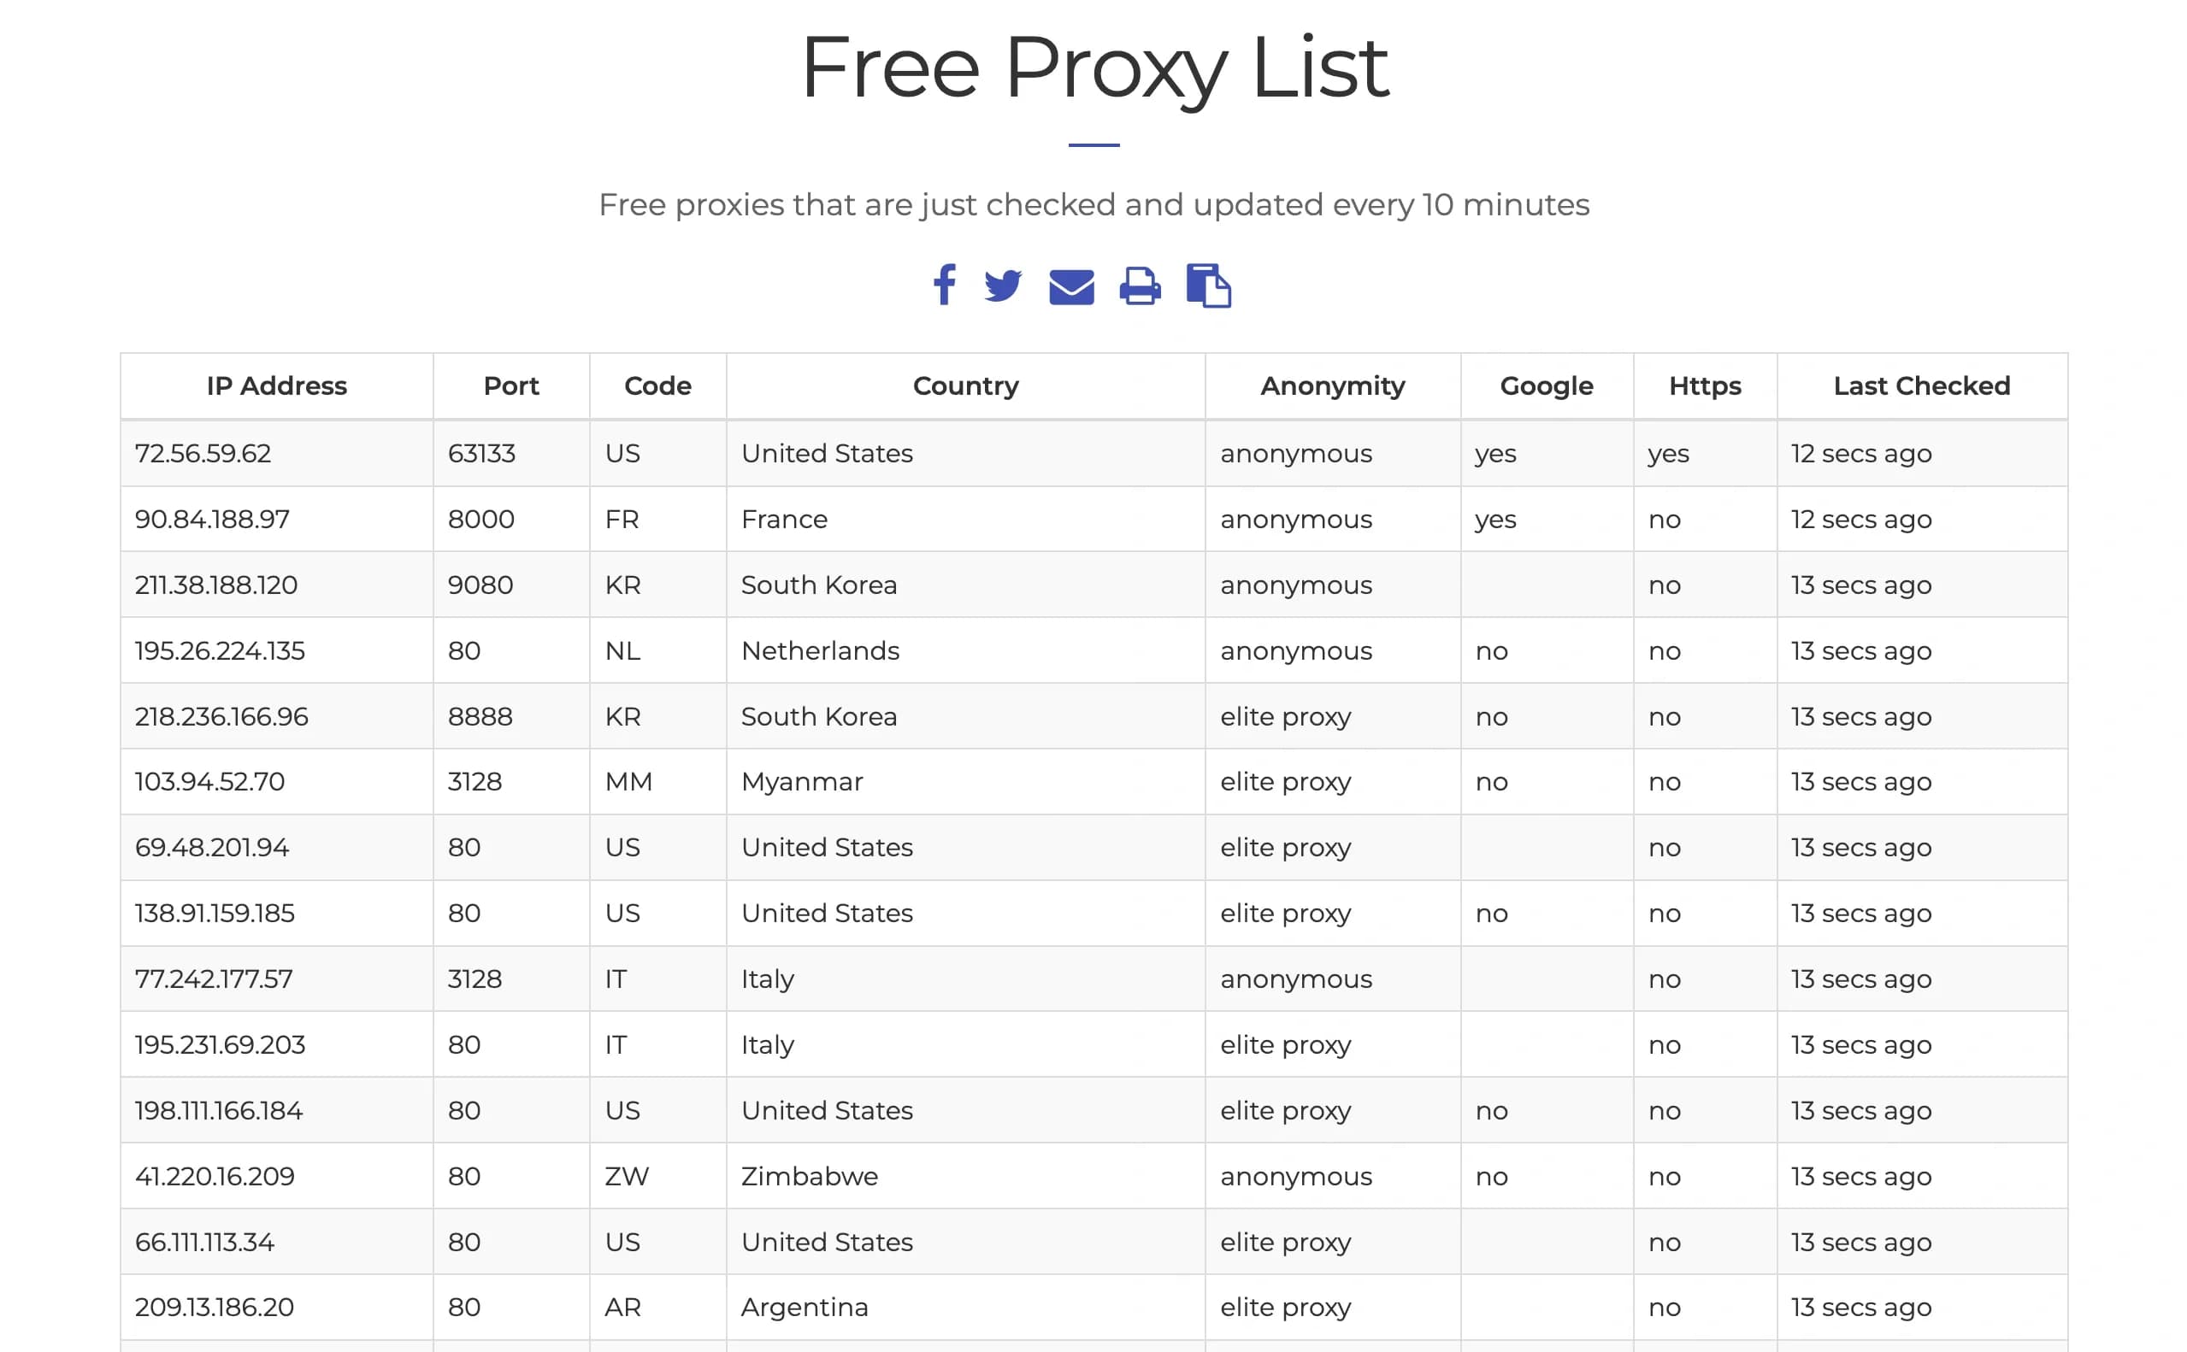Sort the table by Code
The image size is (2187, 1352).
(657, 385)
